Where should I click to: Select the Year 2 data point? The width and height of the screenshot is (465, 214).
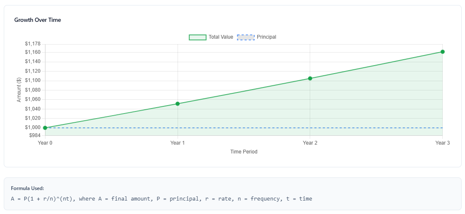310,79
